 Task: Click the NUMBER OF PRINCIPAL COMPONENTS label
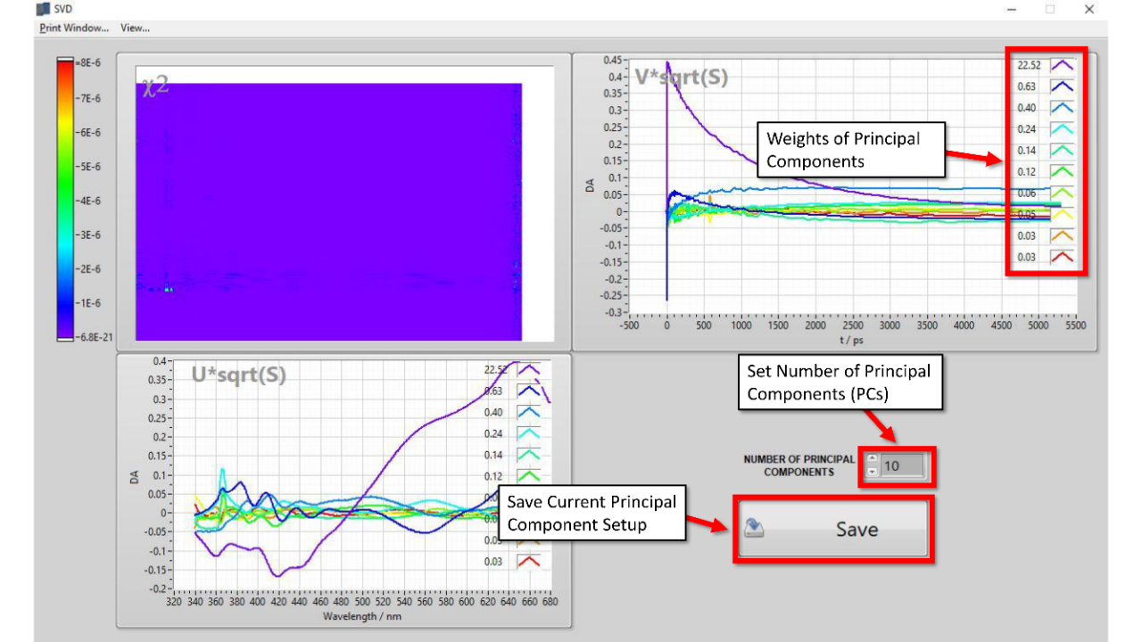[x=799, y=465]
